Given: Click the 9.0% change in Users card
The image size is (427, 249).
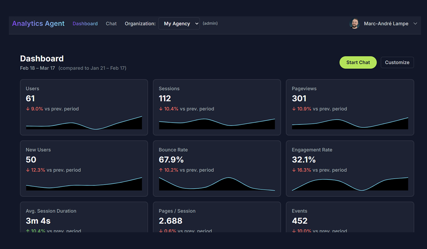Looking at the screenshot, I should coord(35,109).
